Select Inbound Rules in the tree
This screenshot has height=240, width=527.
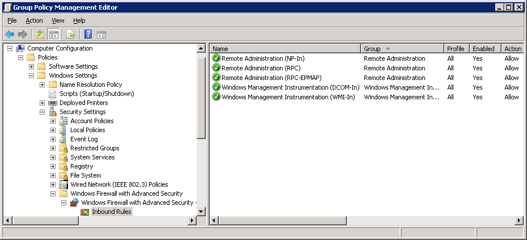(x=111, y=212)
